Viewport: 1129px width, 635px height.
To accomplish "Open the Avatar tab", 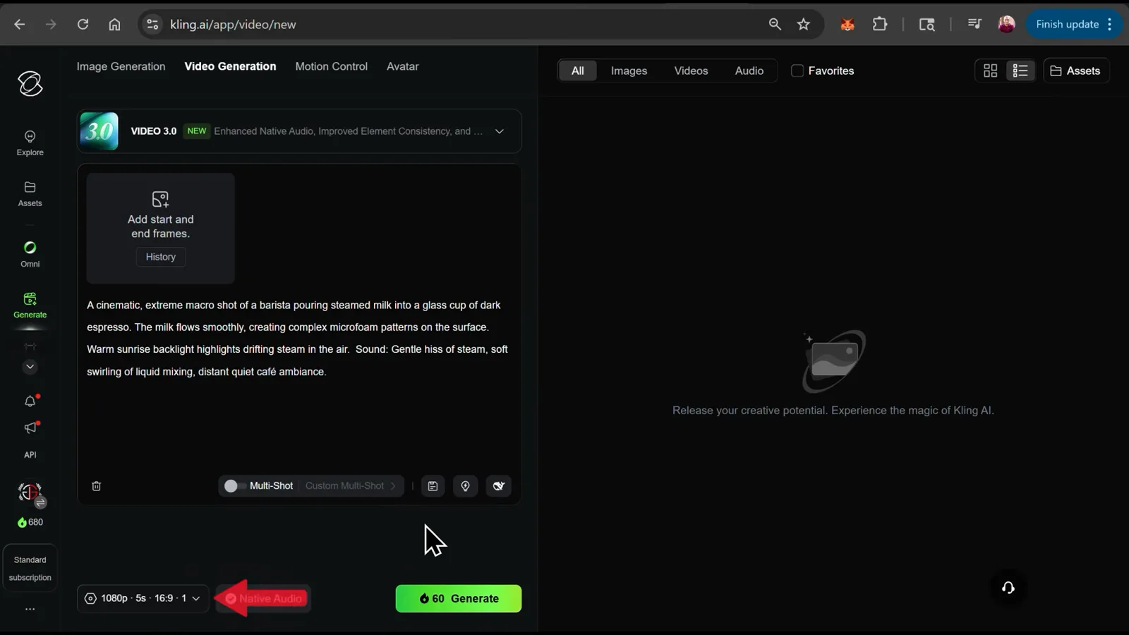I will [402, 66].
